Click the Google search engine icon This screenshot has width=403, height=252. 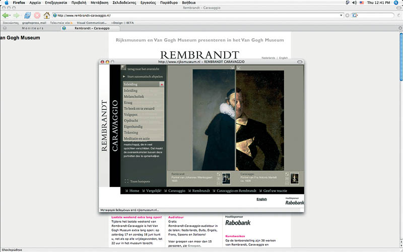tap(355, 16)
